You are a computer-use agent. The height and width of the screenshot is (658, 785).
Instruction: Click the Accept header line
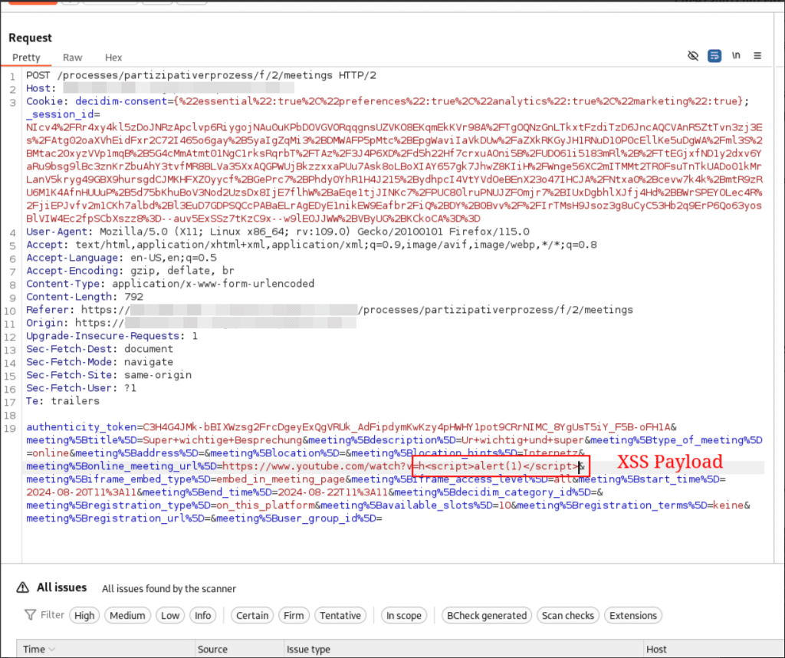point(311,245)
